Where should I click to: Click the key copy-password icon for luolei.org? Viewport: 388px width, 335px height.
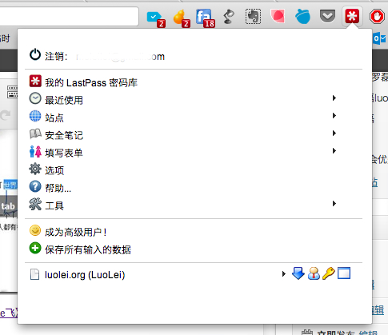[329, 273]
